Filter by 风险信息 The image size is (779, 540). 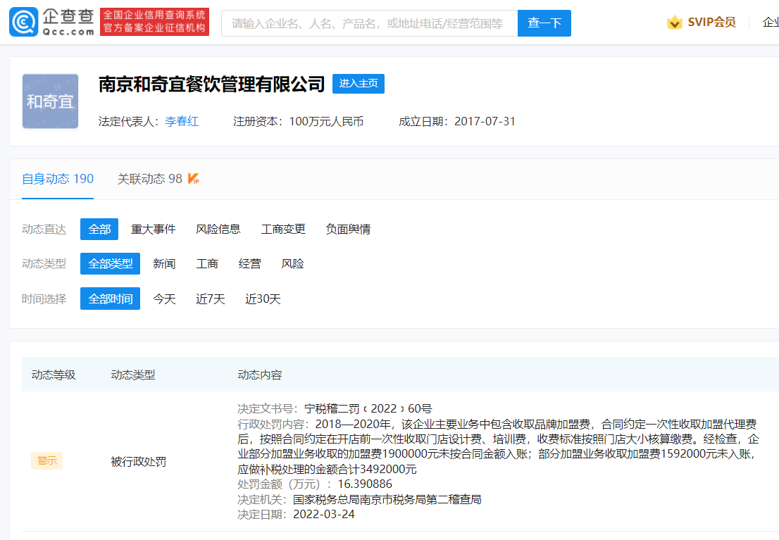coord(218,229)
